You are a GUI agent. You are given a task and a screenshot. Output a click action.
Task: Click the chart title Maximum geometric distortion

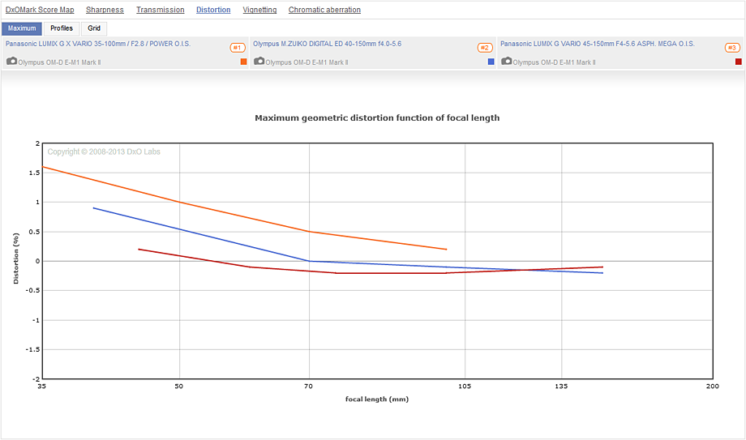pyautogui.click(x=377, y=118)
